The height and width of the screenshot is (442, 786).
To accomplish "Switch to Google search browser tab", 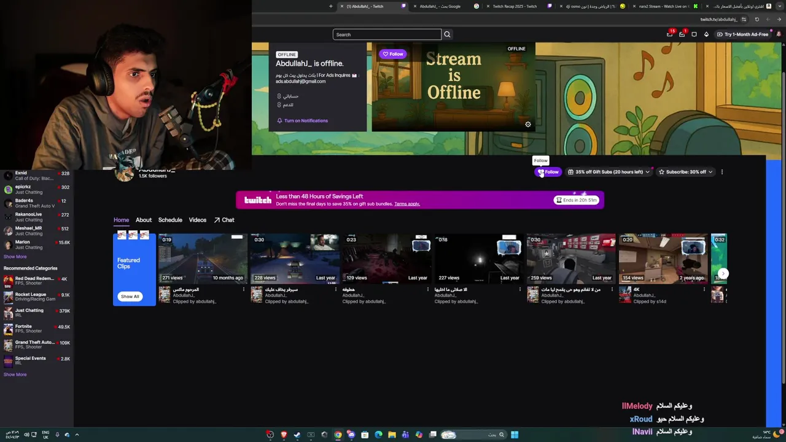I will point(445,6).
